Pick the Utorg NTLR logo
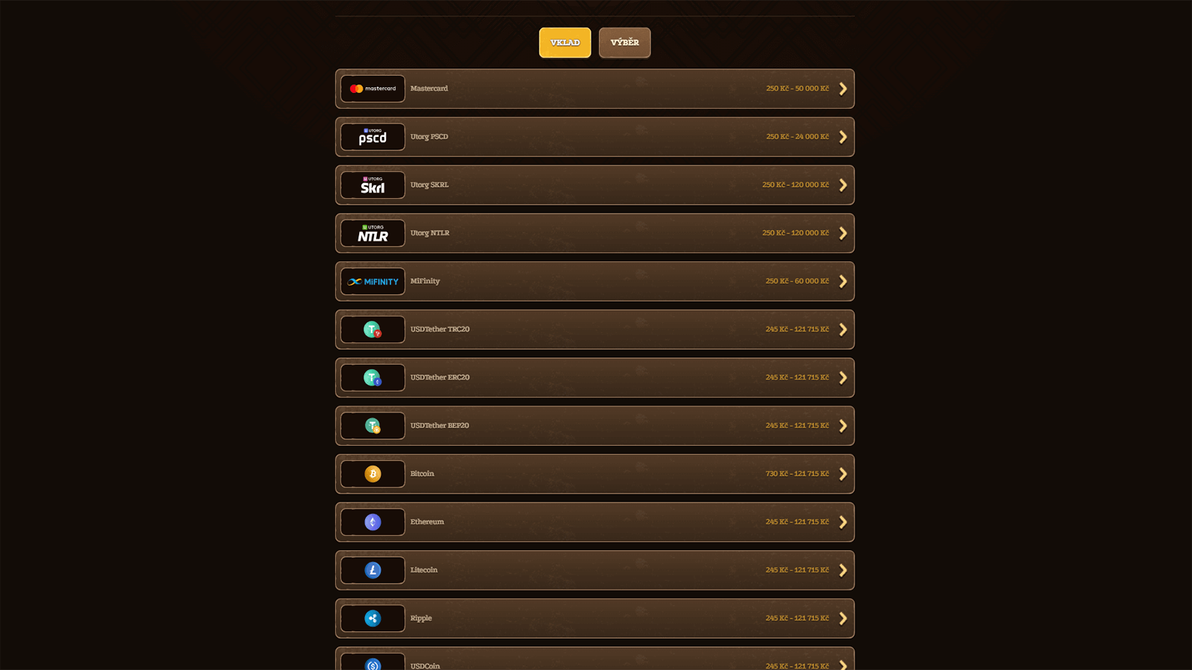Image resolution: width=1192 pixels, height=670 pixels. 372,233
